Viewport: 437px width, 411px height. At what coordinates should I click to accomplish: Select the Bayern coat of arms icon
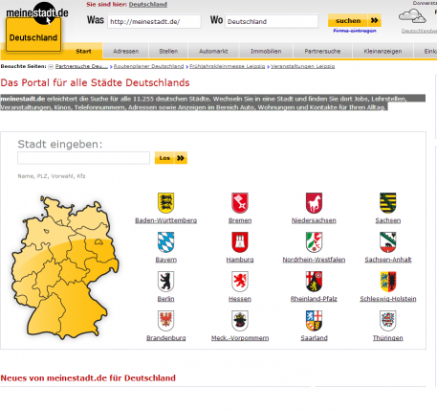coord(165,242)
